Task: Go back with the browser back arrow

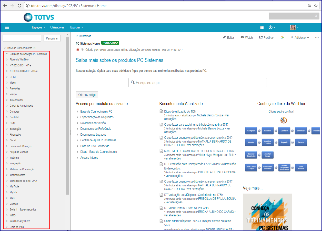Action: coord(5,6)
